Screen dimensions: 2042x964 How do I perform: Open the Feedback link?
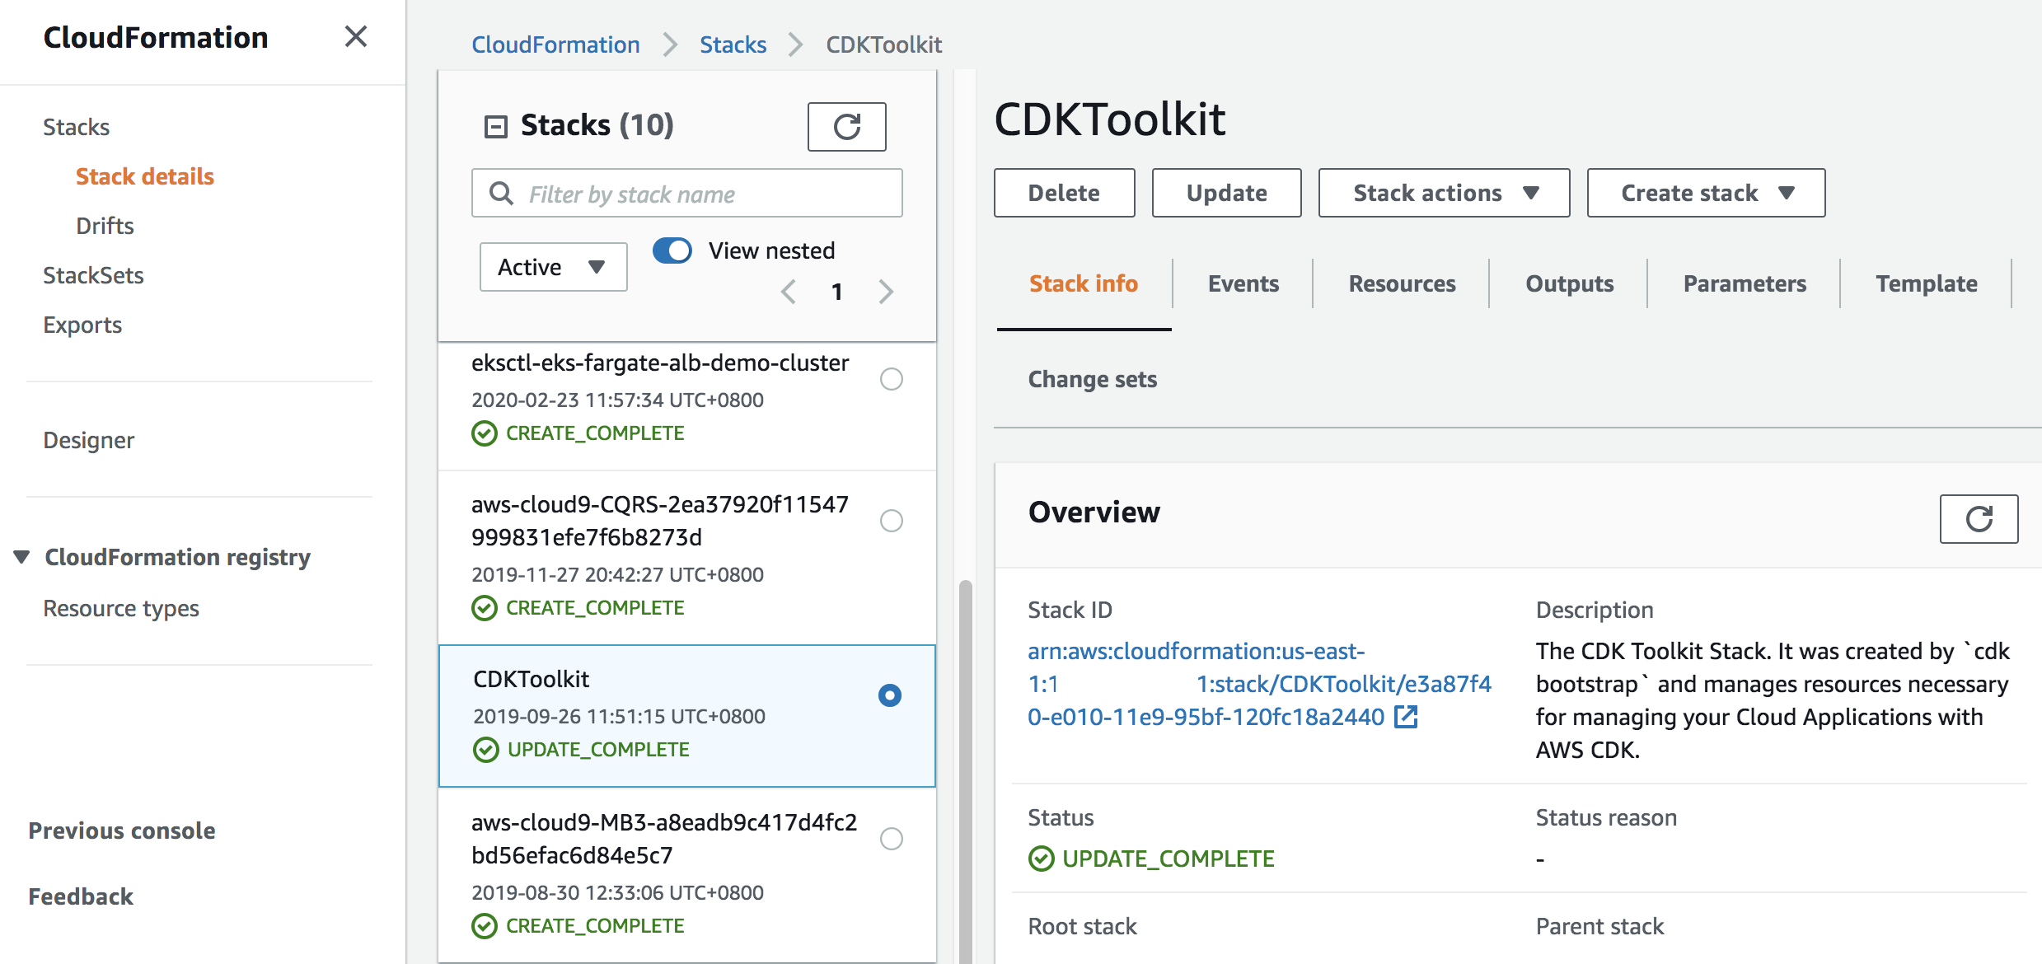pyautogui.click(x=81, y=896)
